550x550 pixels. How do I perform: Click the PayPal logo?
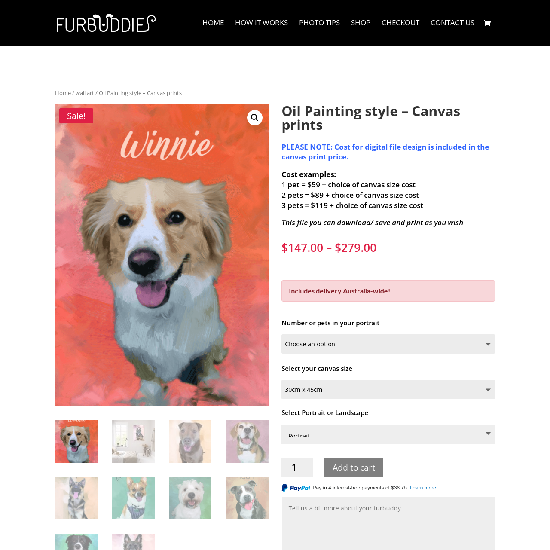click(296, 488)
